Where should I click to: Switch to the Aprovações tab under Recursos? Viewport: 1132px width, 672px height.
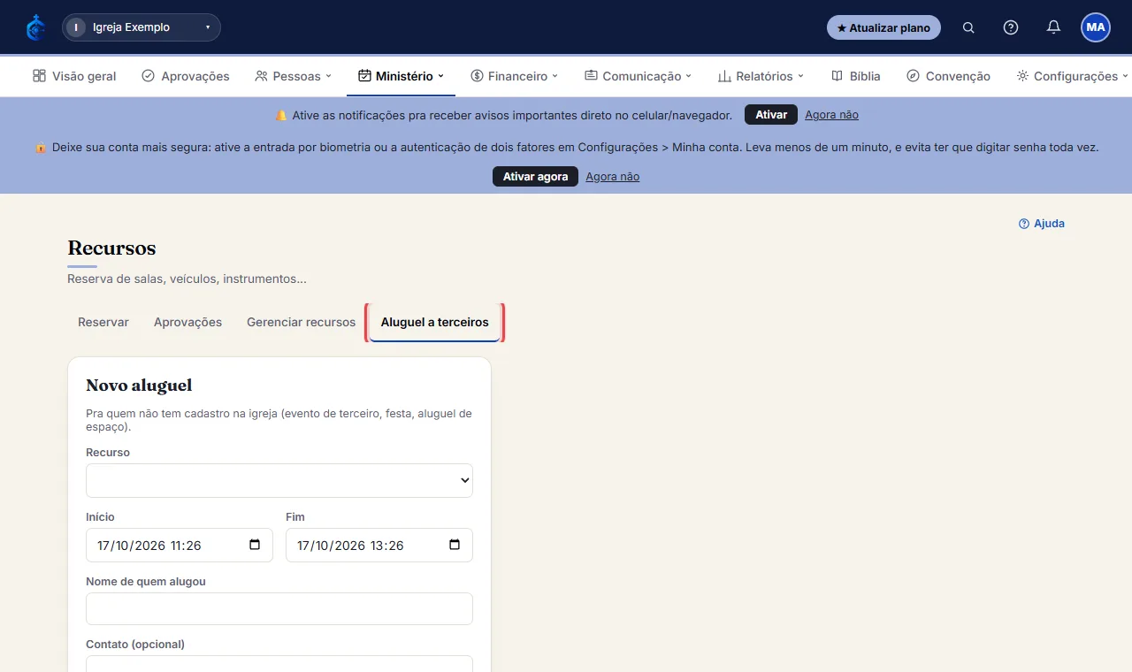pyautogui.click(x=187, y=322)
